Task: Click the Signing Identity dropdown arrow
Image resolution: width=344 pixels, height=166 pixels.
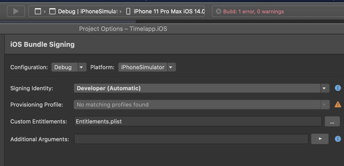Action: (x=324, y=88)
